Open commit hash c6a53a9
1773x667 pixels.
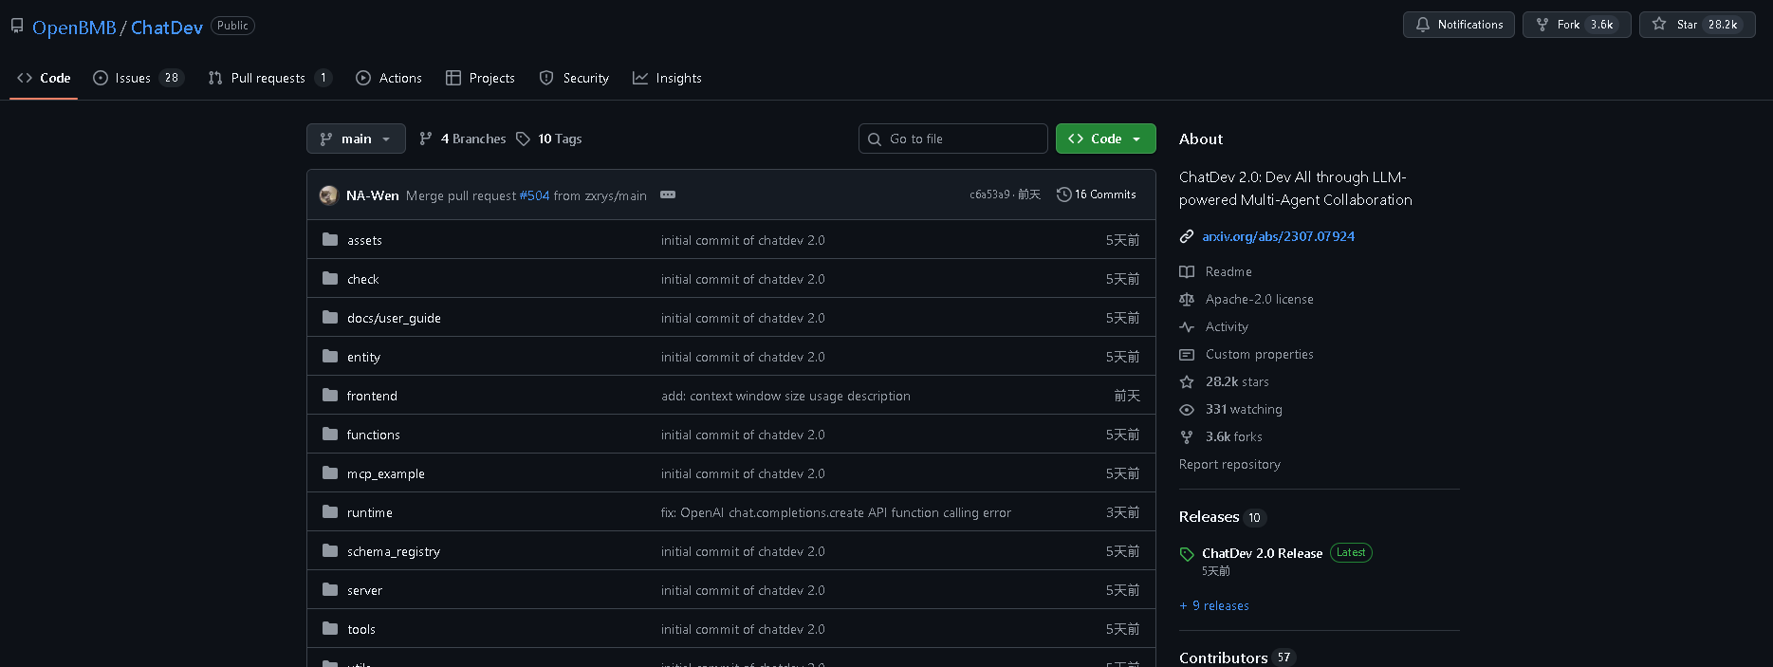[989, 195]
